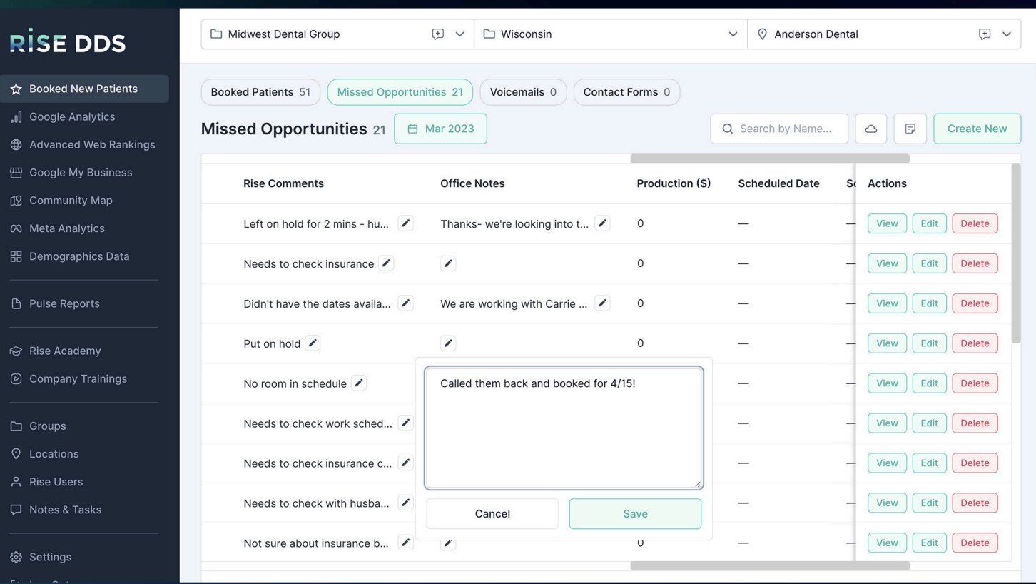This screenshot has width=1036, height=584.
Task: Edit 'Needs to check with husba...' comment
Action: point(405,503)
